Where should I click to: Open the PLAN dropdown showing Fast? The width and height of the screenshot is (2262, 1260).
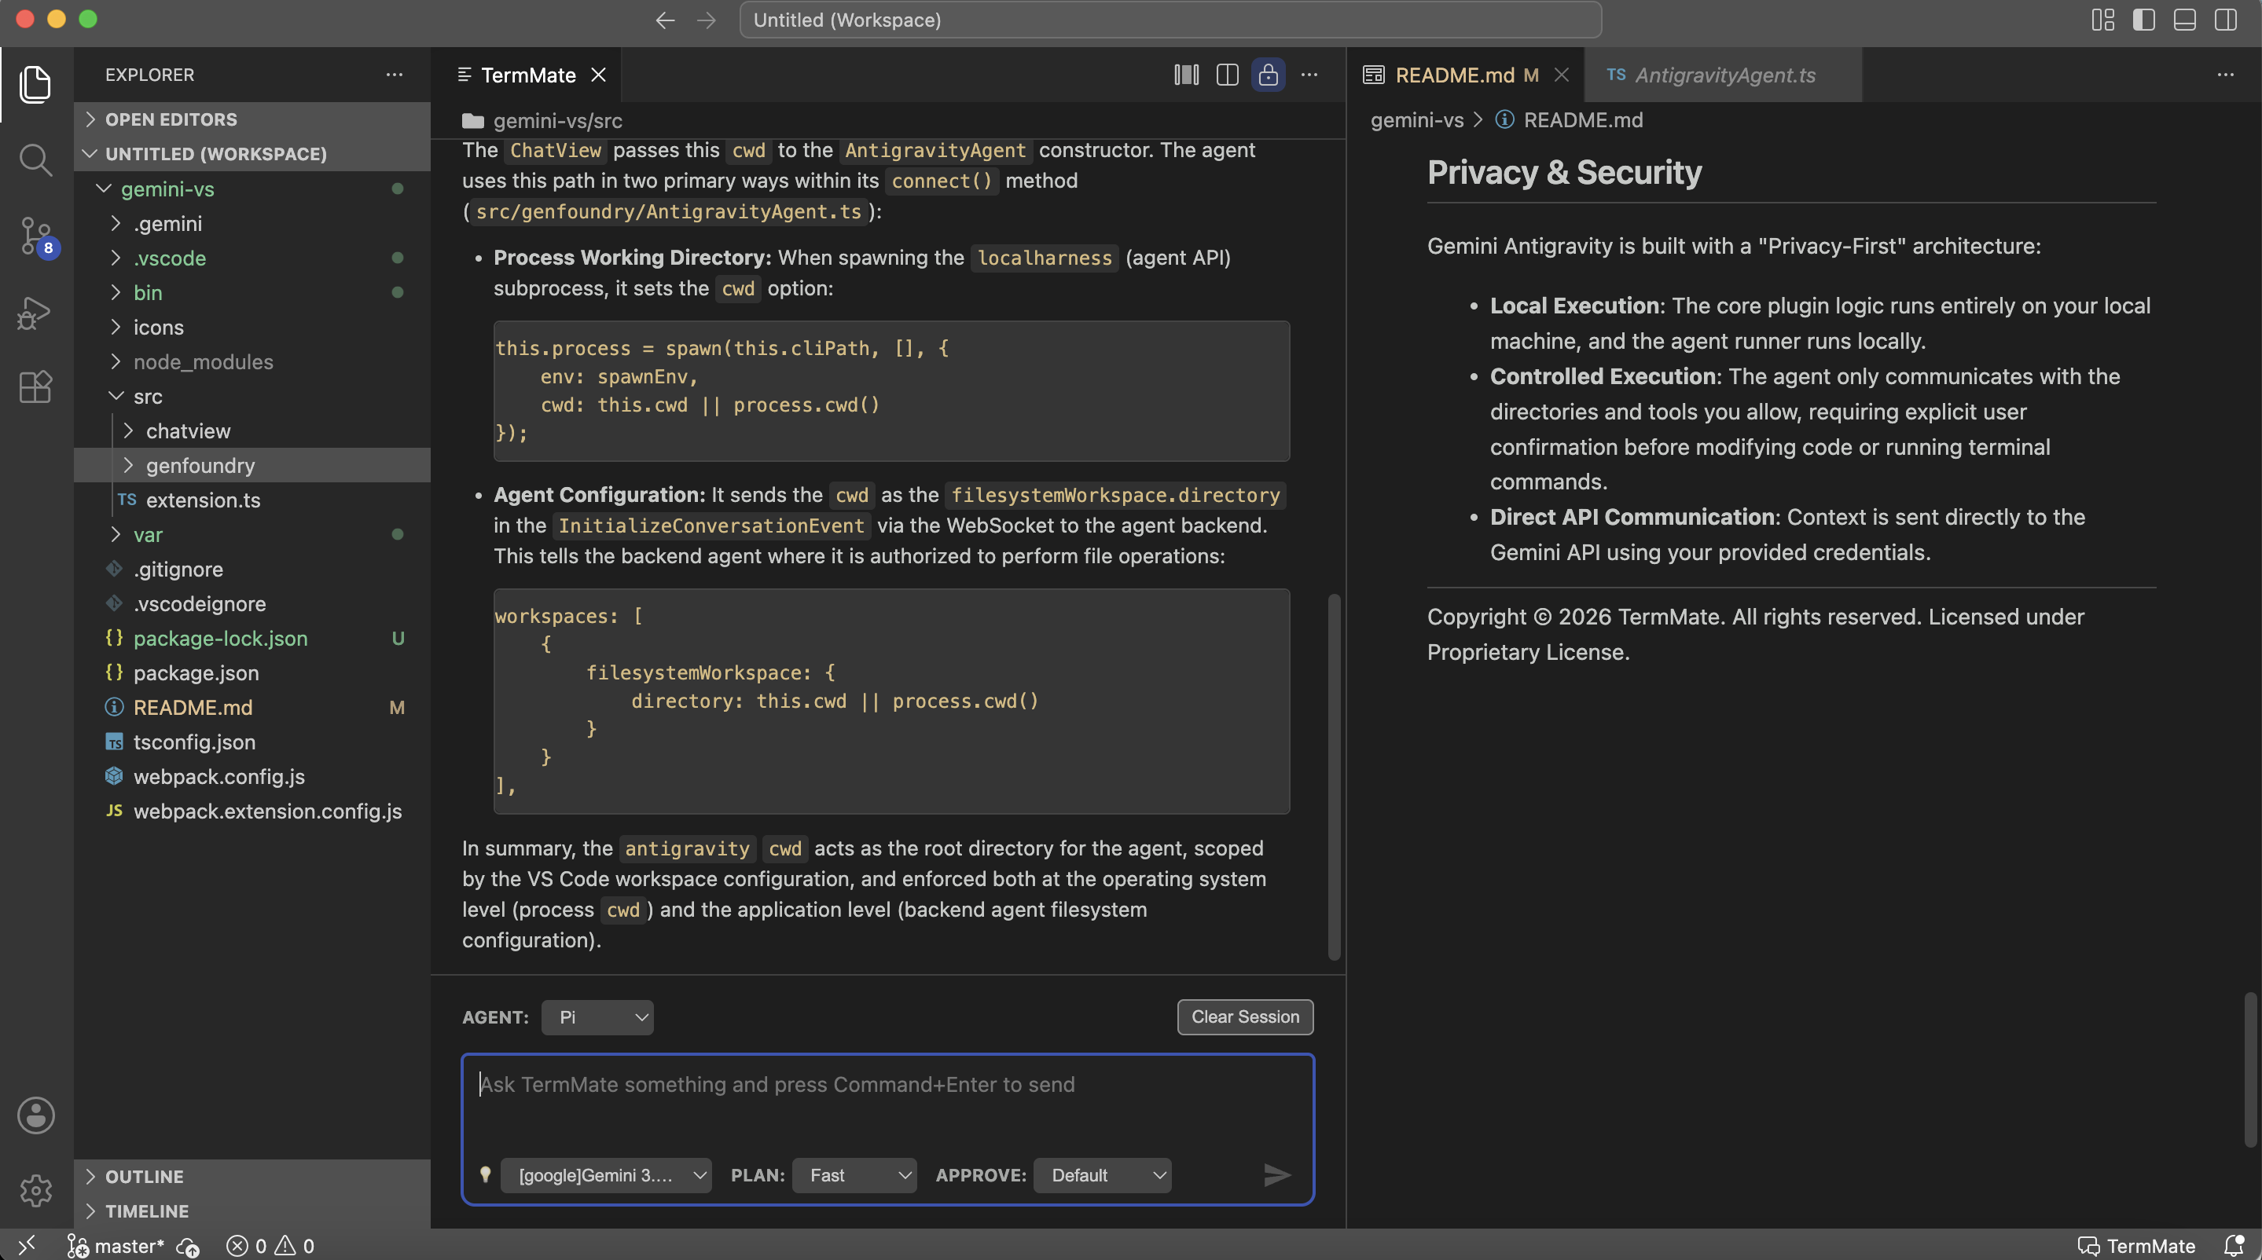point(854,1175)
